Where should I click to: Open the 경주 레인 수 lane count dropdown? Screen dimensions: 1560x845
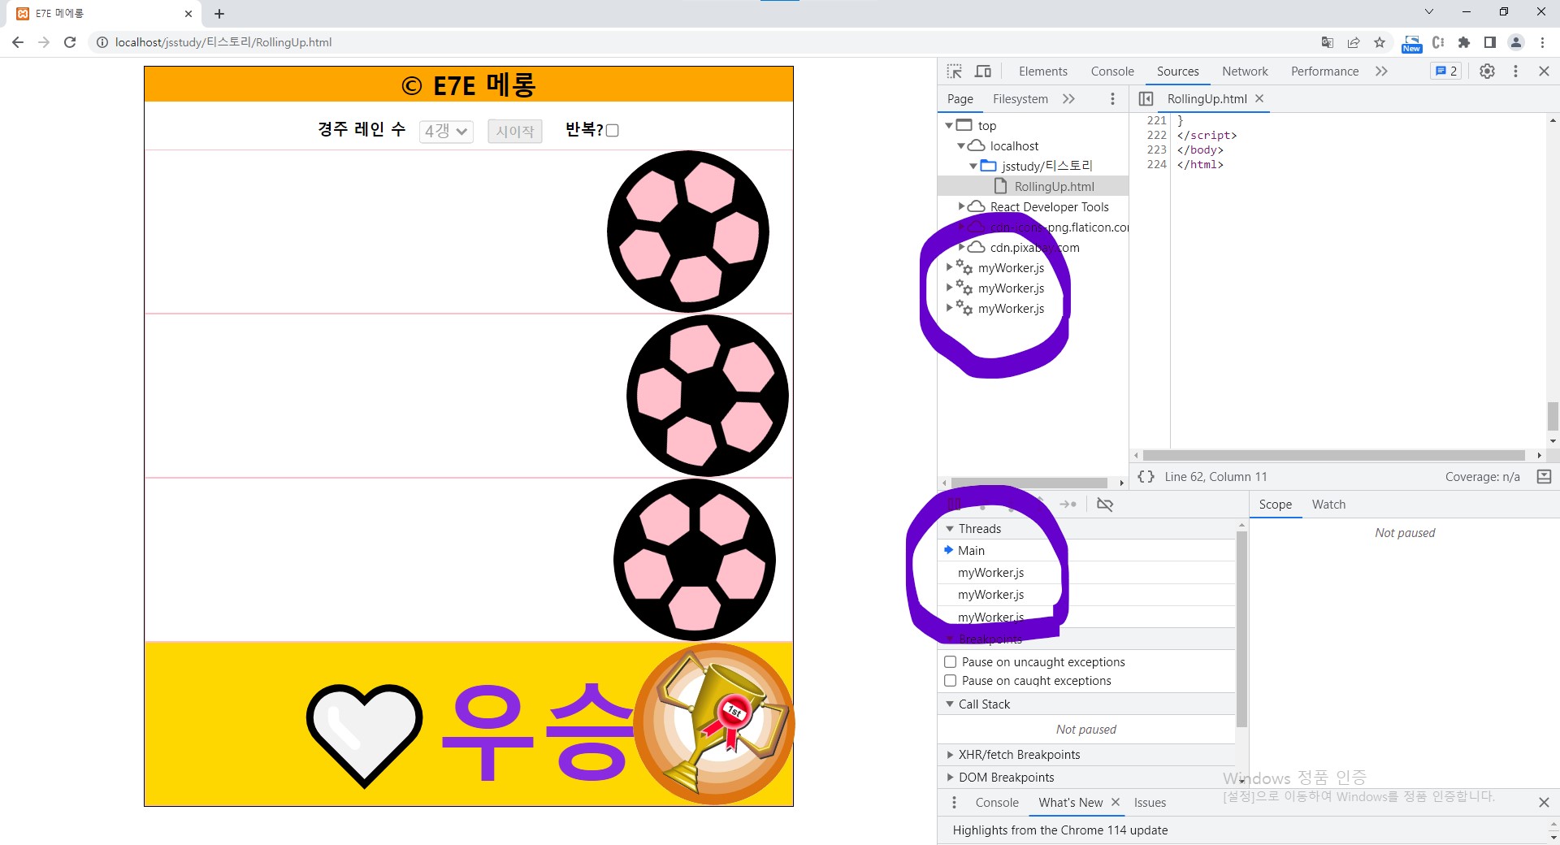coord(446,131)
